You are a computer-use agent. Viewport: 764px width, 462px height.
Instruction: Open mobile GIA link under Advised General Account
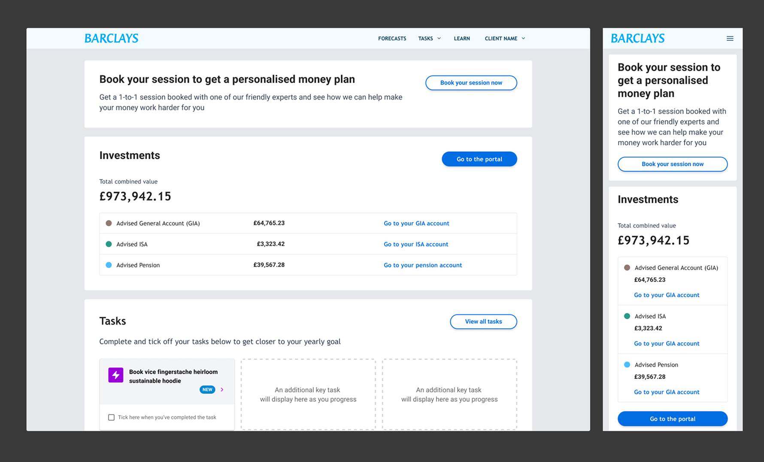(x=667, y=295)
